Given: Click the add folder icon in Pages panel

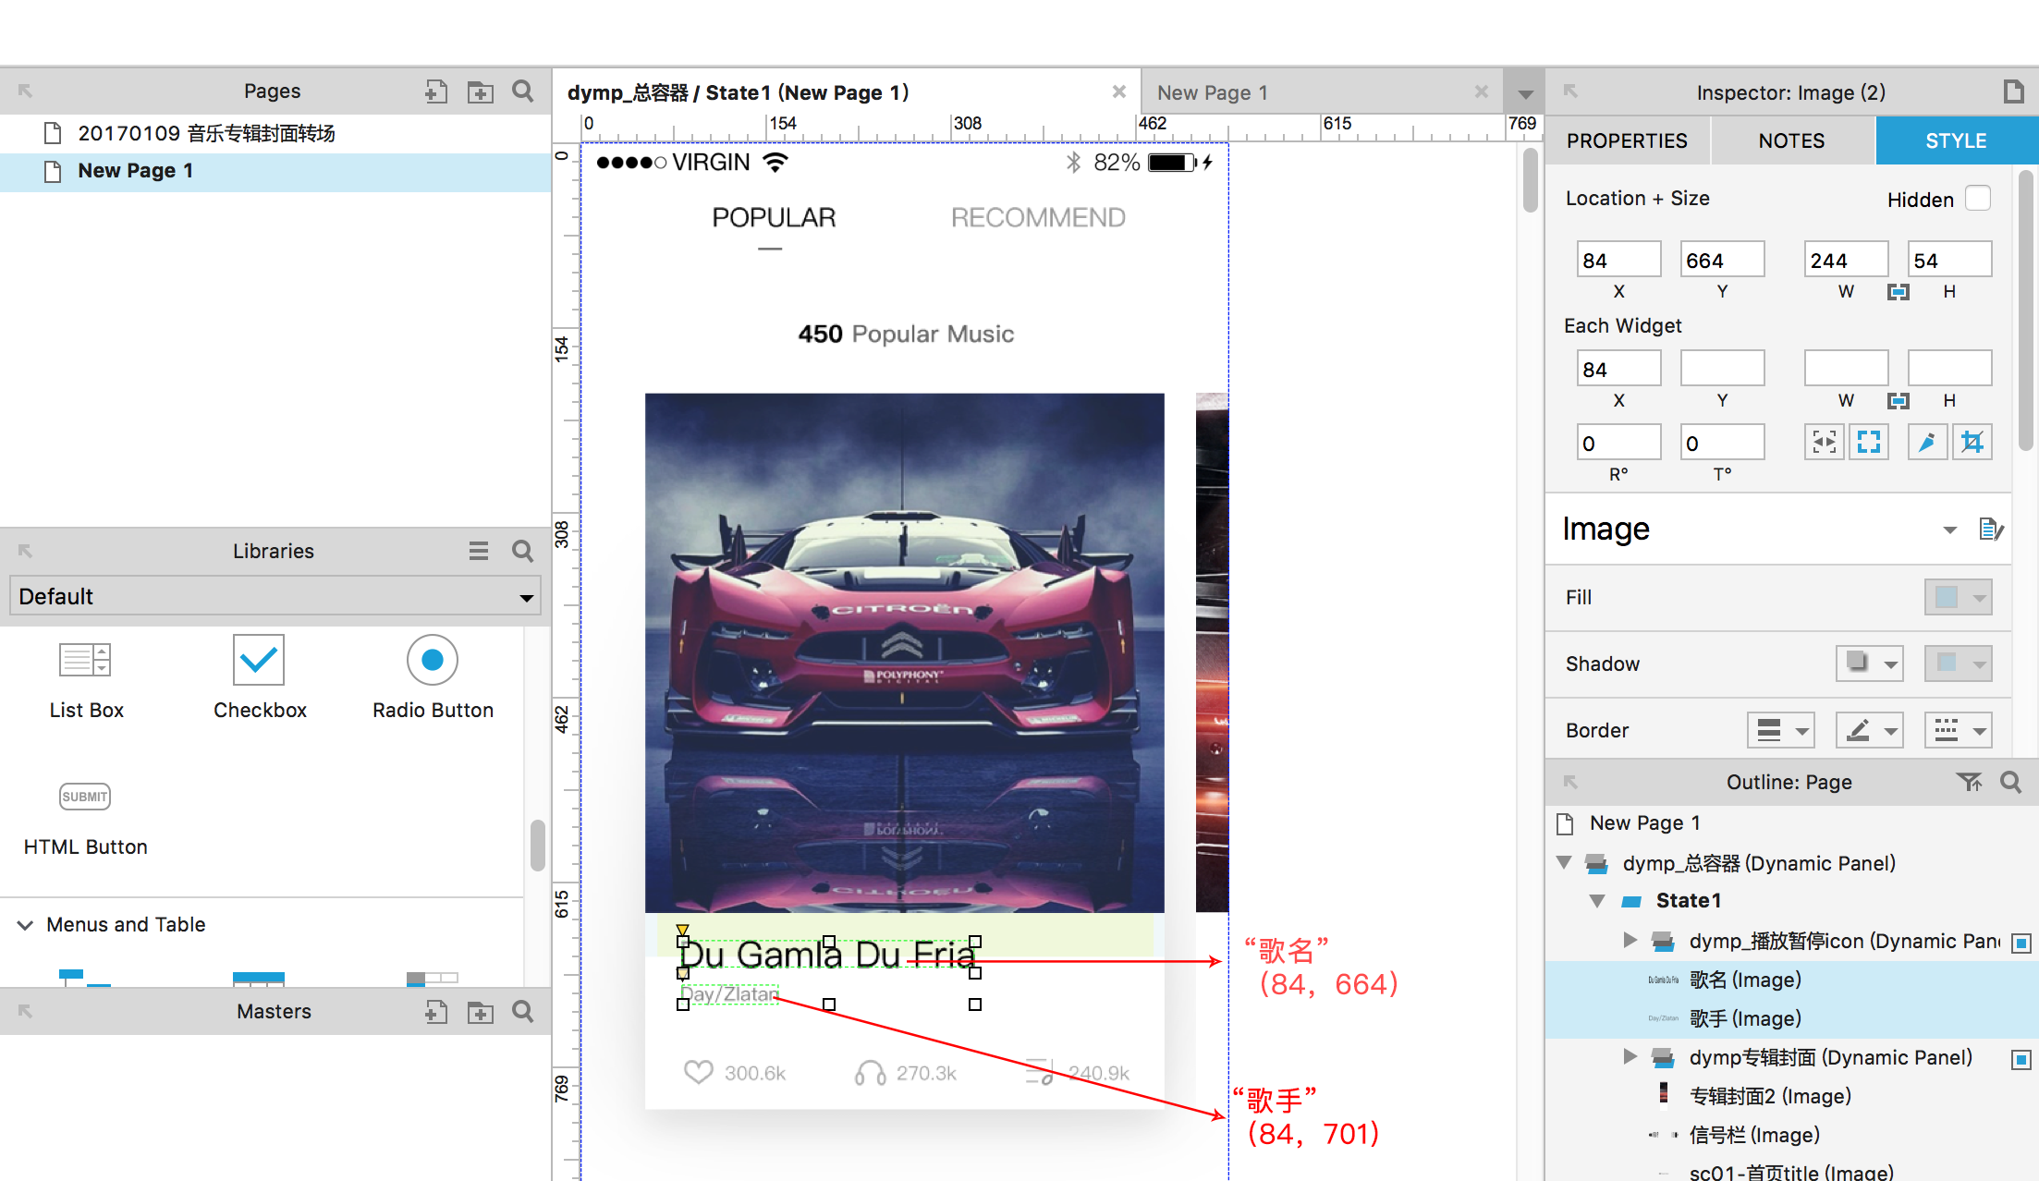Looking at the screenshot, I should tap(480, 91).
